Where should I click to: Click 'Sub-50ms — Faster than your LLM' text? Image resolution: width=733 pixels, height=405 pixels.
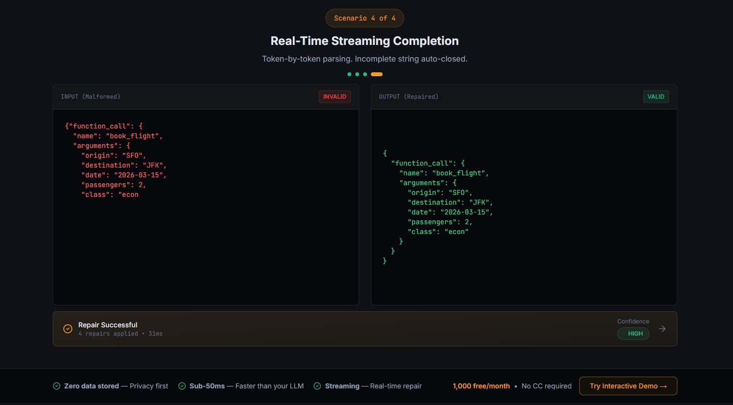click(246, 386)
